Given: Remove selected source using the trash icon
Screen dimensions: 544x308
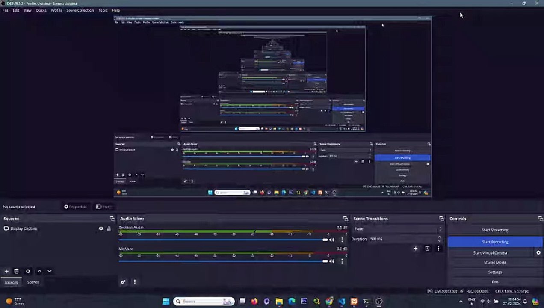Looking at the screenshot, I should pyautogui.click(x=16, y=271).
